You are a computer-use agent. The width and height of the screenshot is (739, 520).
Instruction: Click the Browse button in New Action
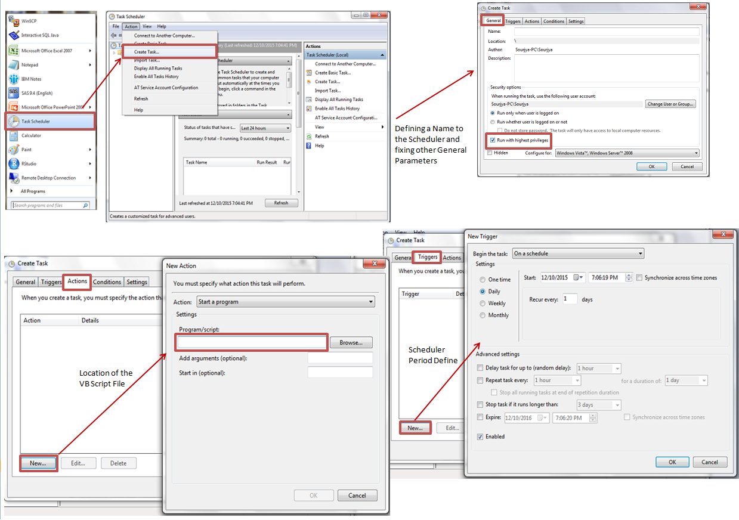click(351, 342)
